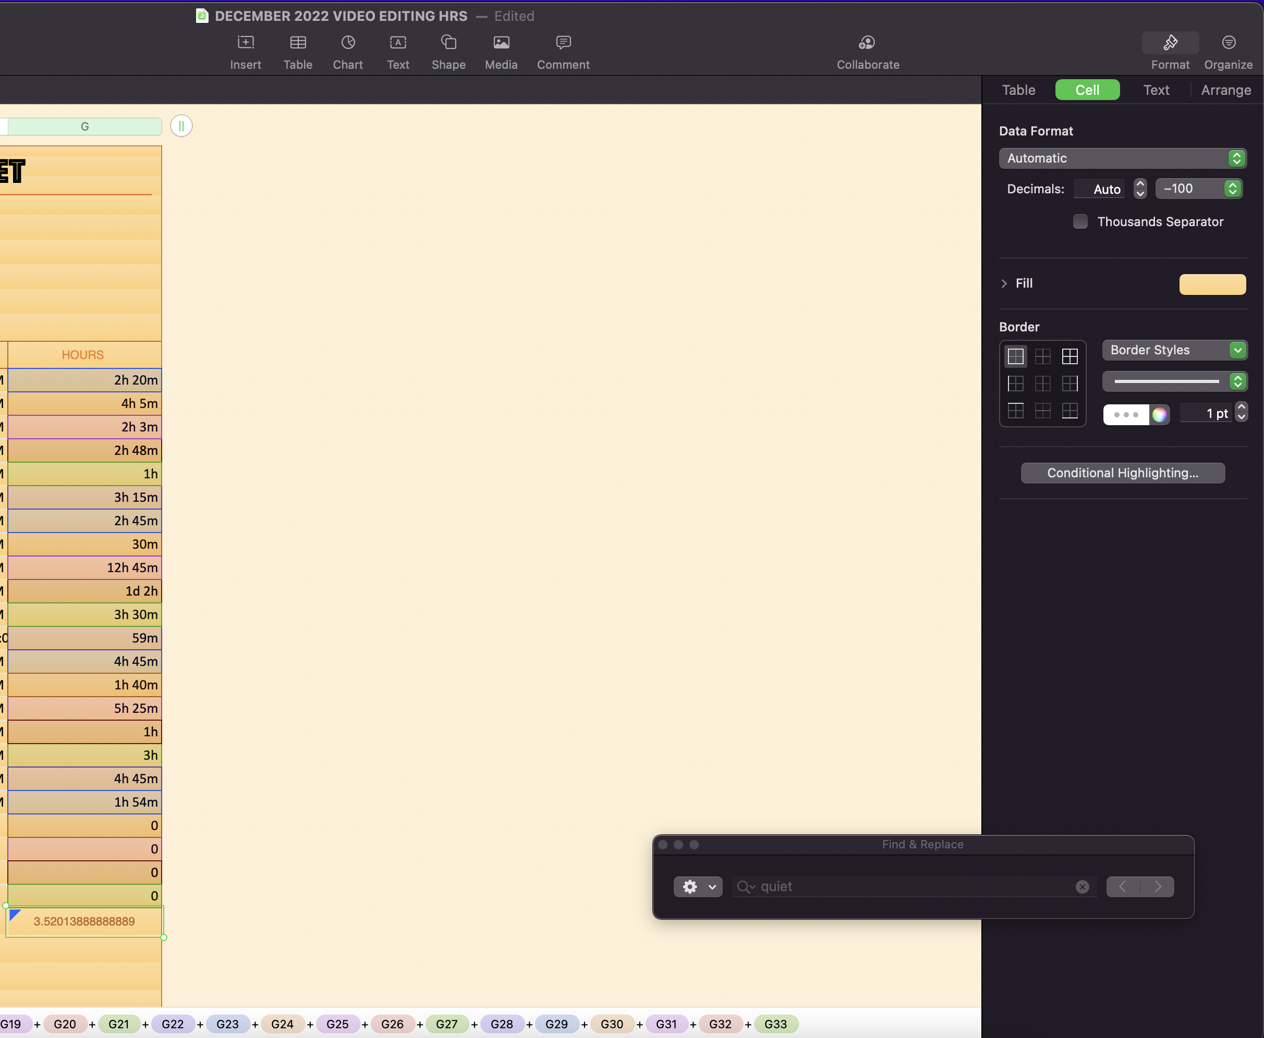Click the Insert toolbar icon
1264x1038 pixels.
(245, 43)
